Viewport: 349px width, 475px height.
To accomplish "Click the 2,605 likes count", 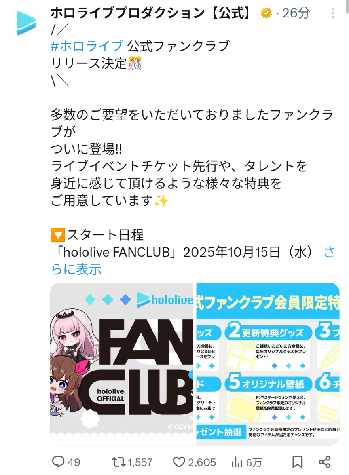I will (202, 462).
